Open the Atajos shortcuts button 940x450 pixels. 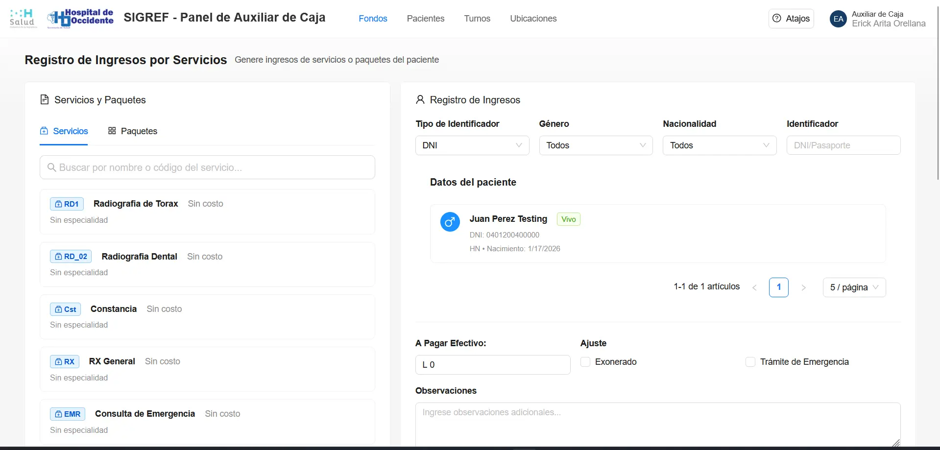coord(791,19)
